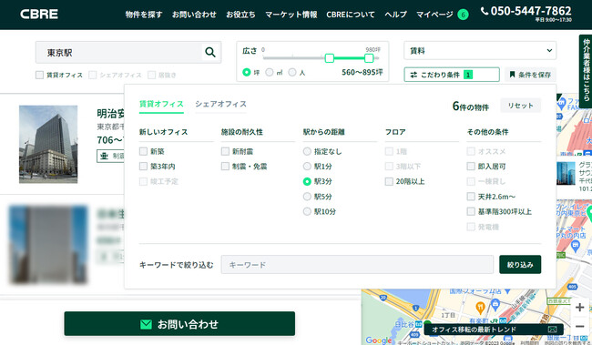The height and width of the screenshot is (345, 592).
Task: Switch to the シェアオフィス tab
Action: click(x=221, y=104)
